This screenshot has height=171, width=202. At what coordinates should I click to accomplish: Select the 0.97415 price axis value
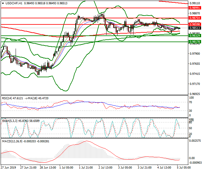(195, 74)
